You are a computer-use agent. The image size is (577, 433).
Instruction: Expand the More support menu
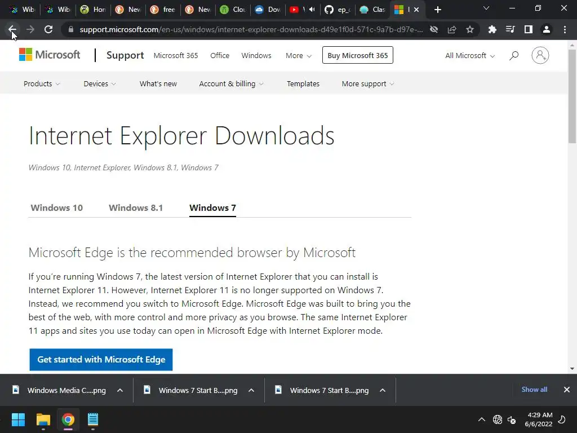[x=367, y=84]
